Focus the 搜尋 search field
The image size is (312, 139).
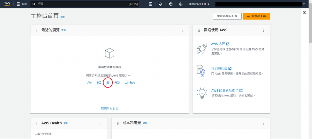(x=85, y=4)
